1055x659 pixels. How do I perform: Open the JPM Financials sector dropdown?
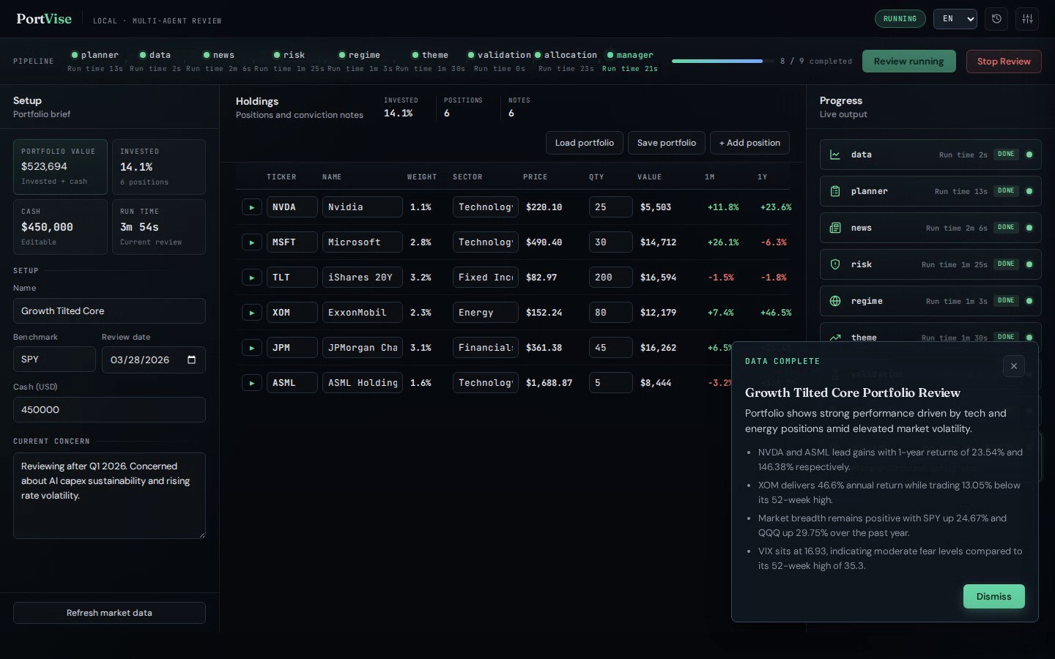pyautogui.click(x=486, y=348)
